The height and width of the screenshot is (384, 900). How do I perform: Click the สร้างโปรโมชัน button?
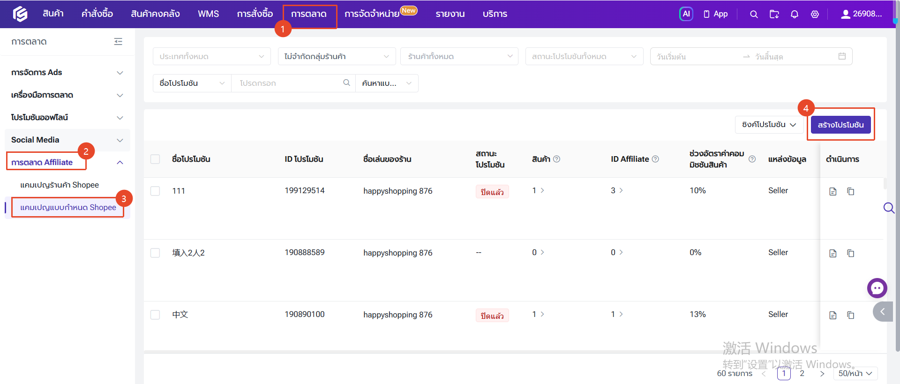[x=840, y=125]
